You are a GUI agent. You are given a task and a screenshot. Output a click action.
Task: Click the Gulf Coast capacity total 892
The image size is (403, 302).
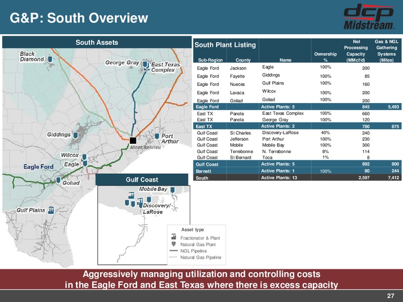click(x=366, y=164)
